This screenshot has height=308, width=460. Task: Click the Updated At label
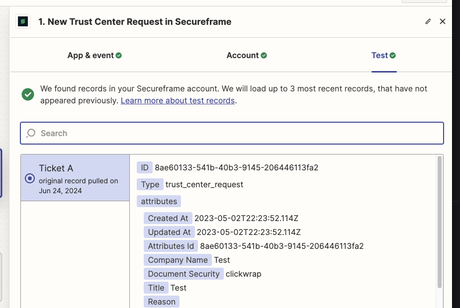[169, 232]
